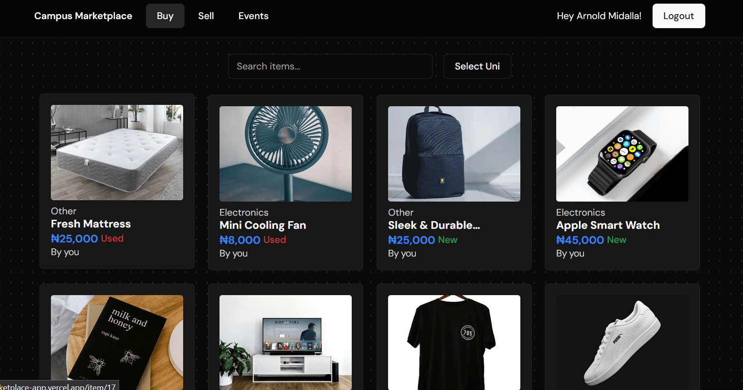View the Apple Smart Watch photo
The image size is (743, 390).
tap(622, 154)
